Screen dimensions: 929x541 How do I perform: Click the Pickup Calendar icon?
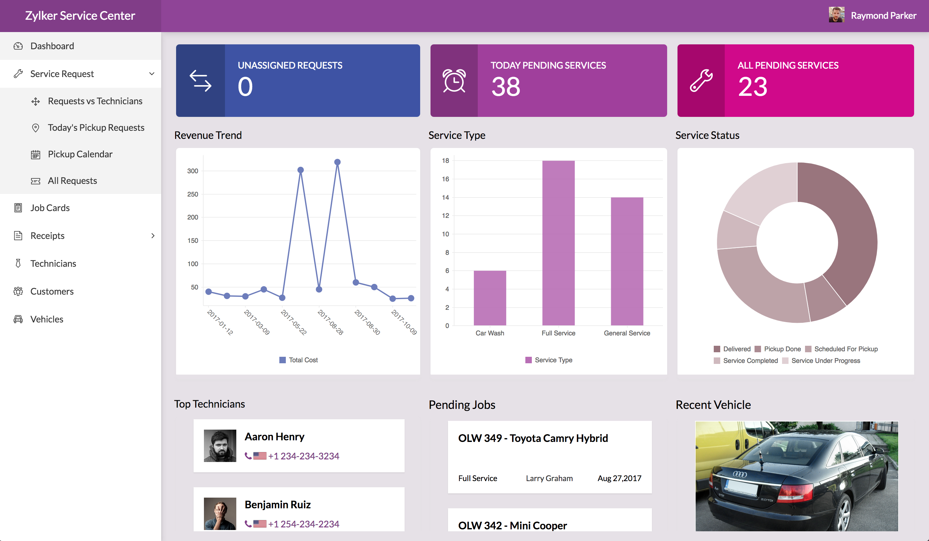click(x=35, y=154)
